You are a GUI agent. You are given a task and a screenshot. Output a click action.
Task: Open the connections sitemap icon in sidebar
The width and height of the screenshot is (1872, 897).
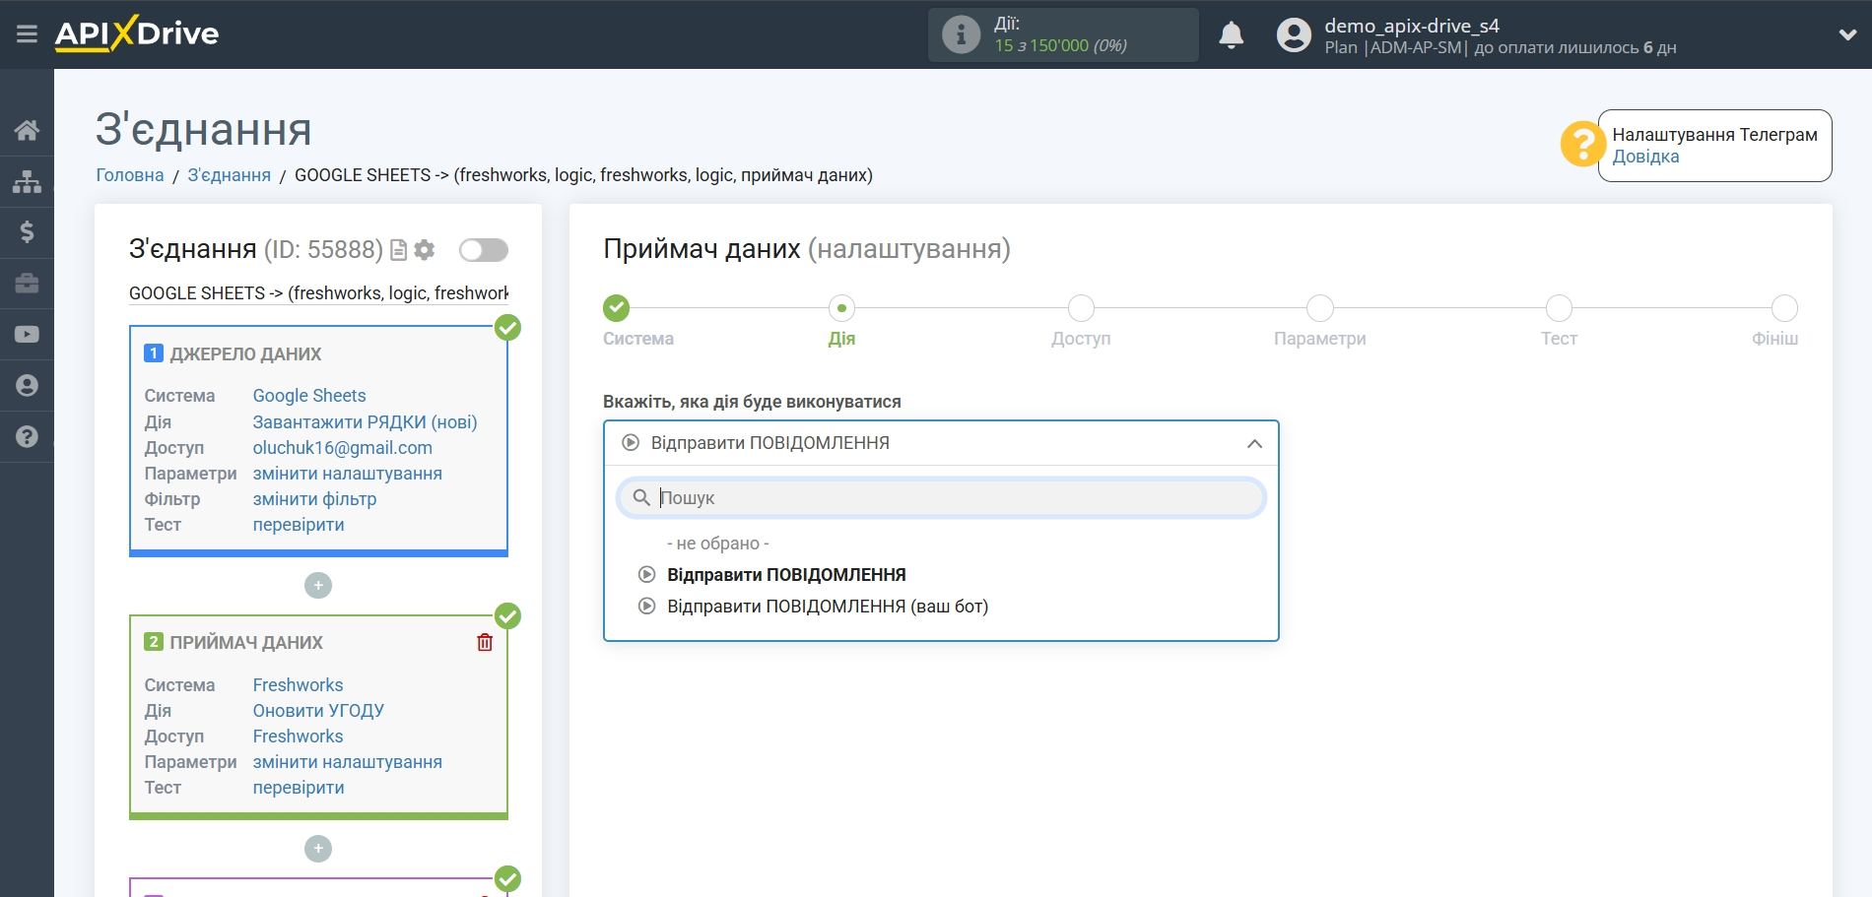click(x=27, y=181)
